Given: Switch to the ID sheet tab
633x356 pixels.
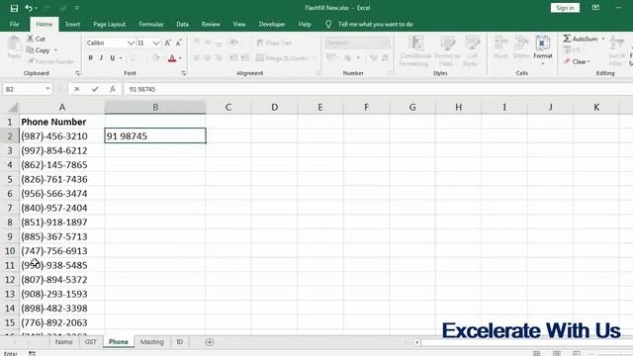Looking at the screenshot, I should coord(180,342).
